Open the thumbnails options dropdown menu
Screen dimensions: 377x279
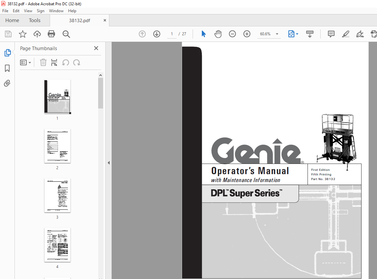(25, 63)
